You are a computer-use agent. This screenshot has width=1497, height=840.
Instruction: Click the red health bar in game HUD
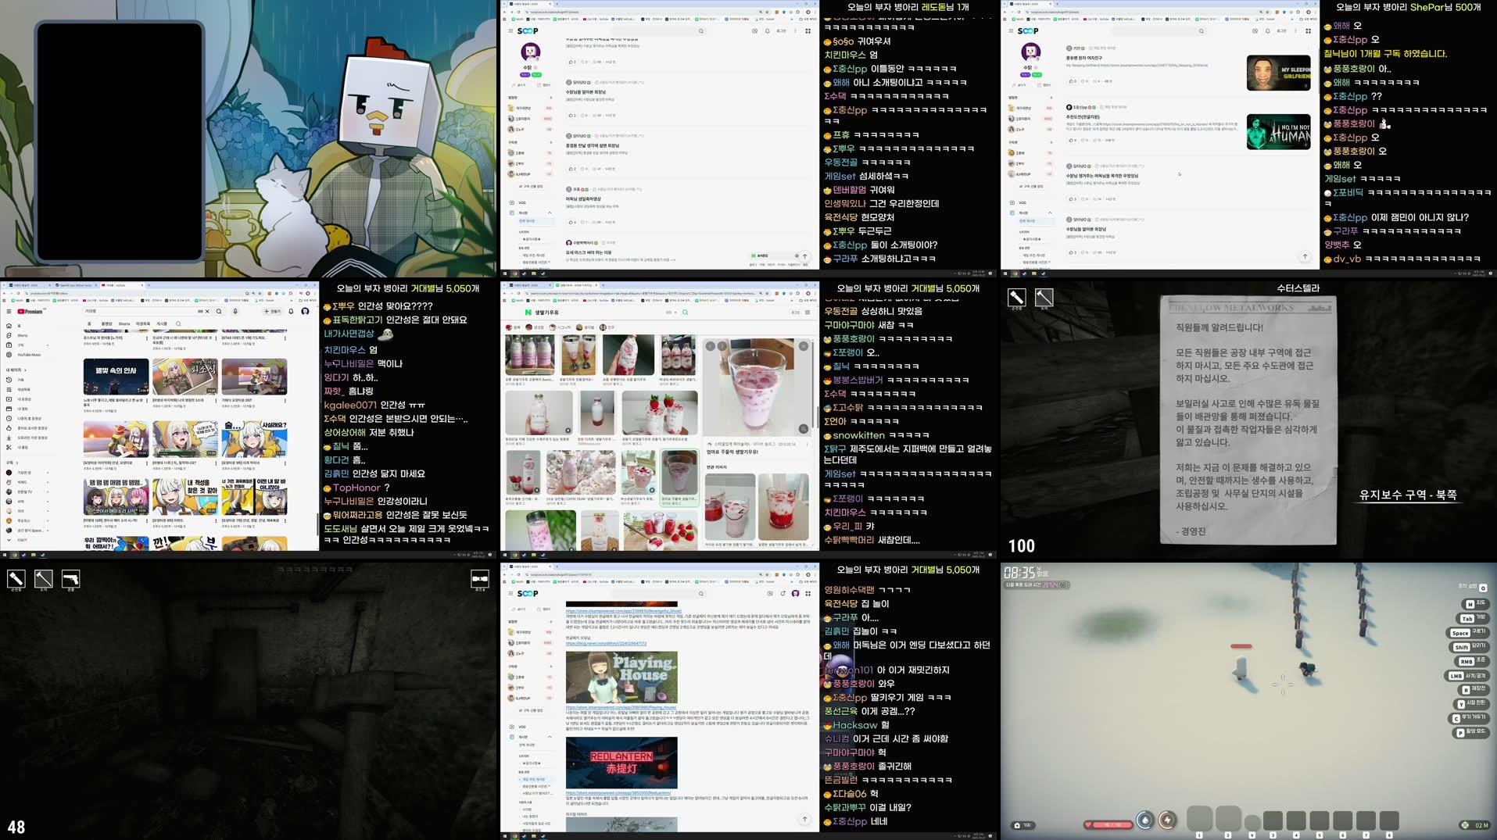pos(1108,825)
